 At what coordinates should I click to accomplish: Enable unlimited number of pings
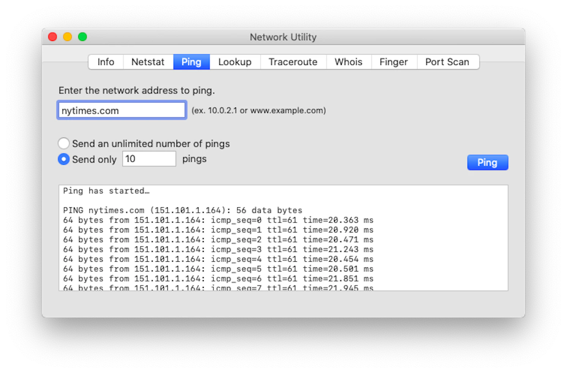point(63,143)
